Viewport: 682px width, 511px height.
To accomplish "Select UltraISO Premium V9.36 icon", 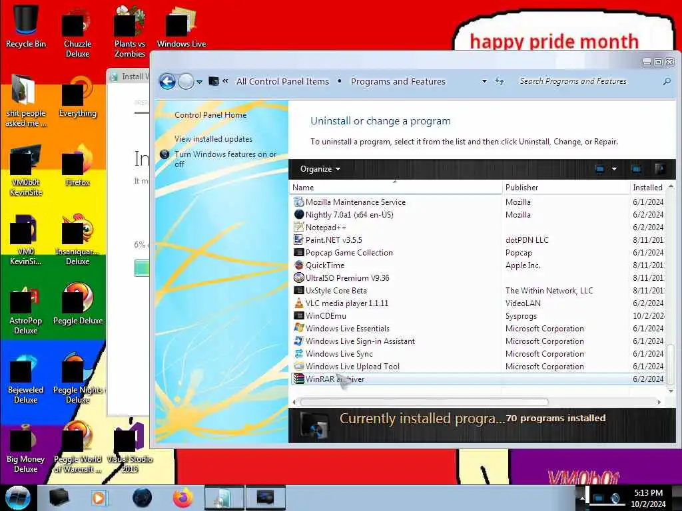I will coord(298,277).
